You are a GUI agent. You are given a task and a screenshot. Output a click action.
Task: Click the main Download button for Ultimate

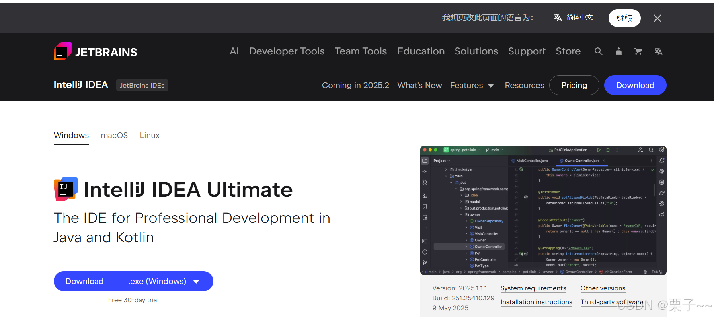85,281
